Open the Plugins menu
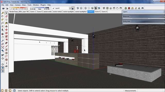Screen dimensions: 165x92 click(43, 5)
